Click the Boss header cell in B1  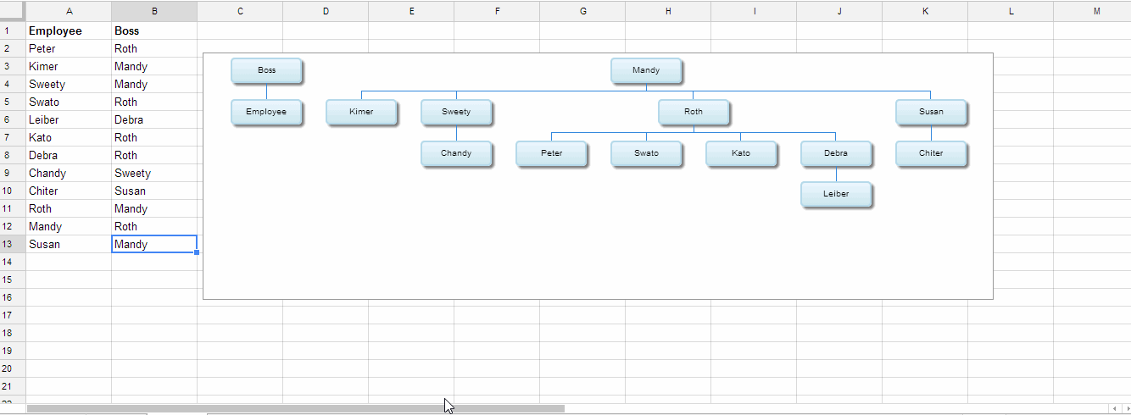click(154, 30)
